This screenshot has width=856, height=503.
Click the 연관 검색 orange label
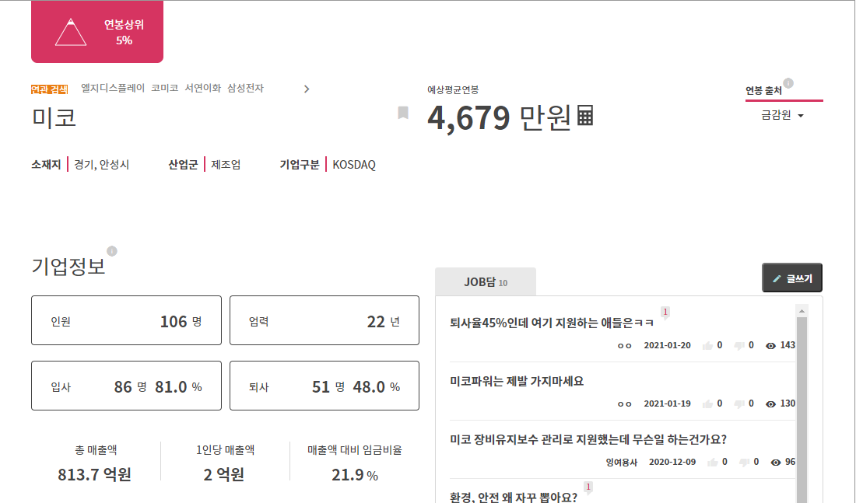(x=50, y=89)
